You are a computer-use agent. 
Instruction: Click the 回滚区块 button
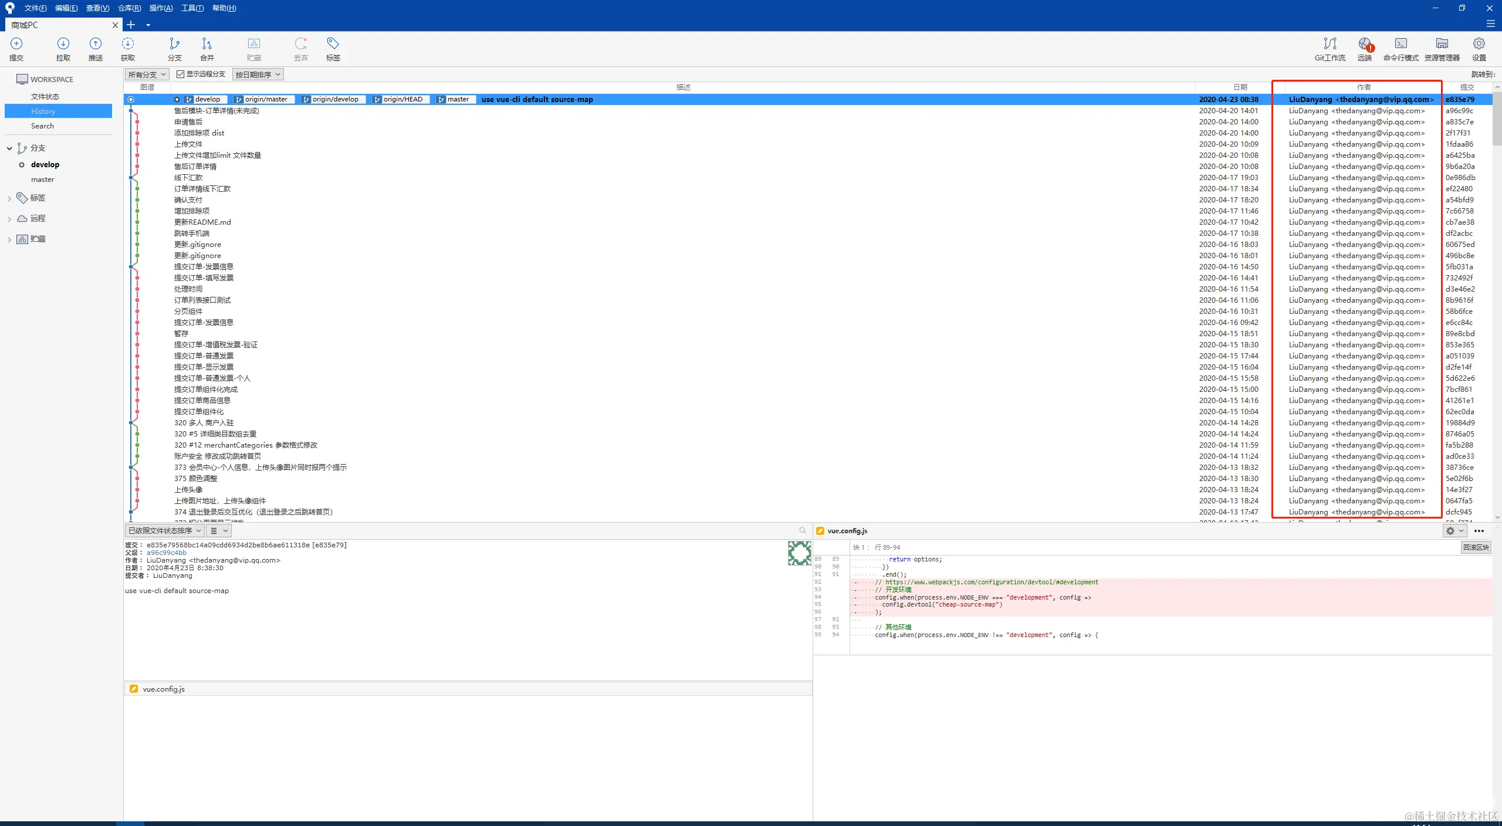[1476, 547]
